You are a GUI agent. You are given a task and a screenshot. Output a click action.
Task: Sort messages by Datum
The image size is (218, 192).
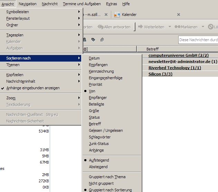[94, 58]
